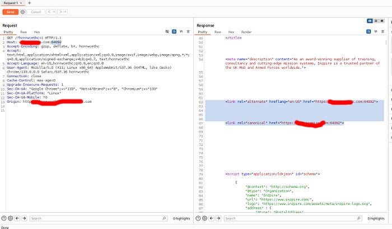Go to previous search match in Response
This screenshot has height=229, width=392.
[x=212, y=218]
